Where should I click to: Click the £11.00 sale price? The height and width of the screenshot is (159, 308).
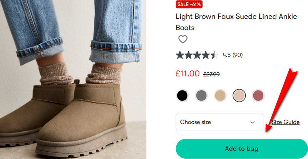point(187,74)
